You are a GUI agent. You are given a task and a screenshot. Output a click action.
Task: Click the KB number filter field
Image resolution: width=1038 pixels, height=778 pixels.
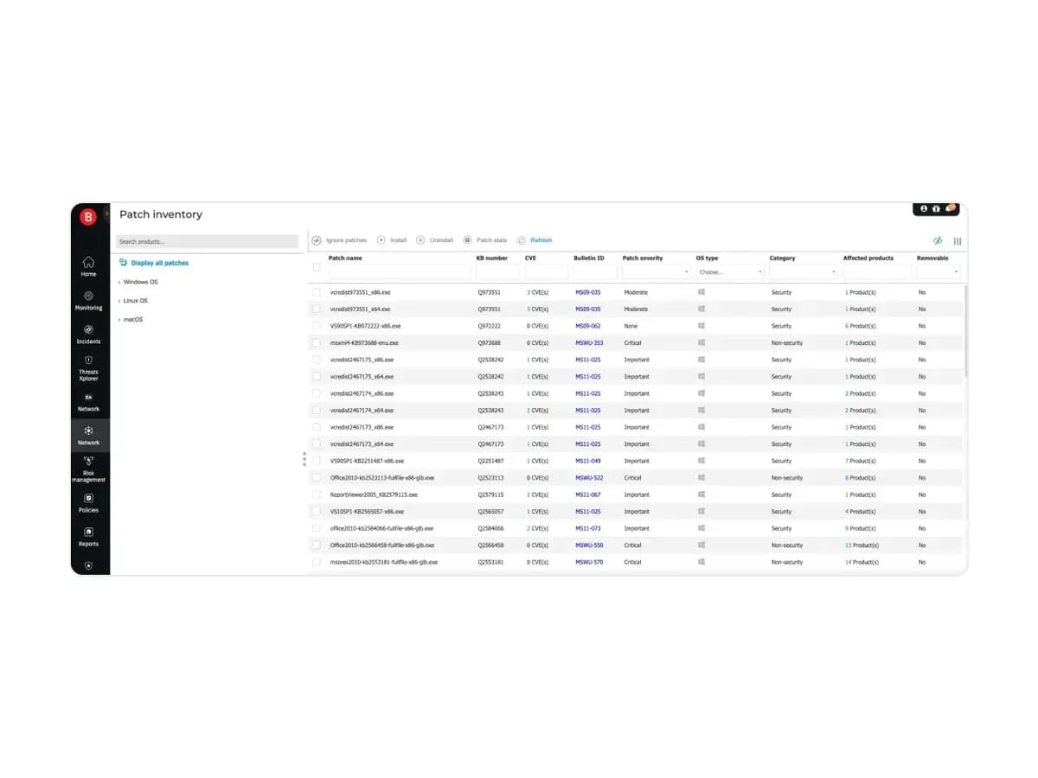(498, 272)
